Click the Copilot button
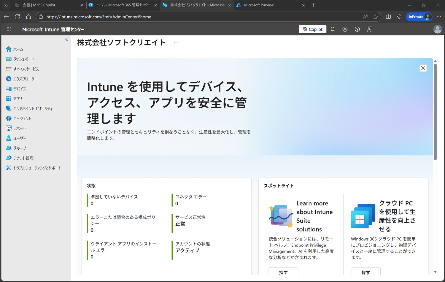The image size is (445, 282). pyautogui.click(x=312, y=29)
